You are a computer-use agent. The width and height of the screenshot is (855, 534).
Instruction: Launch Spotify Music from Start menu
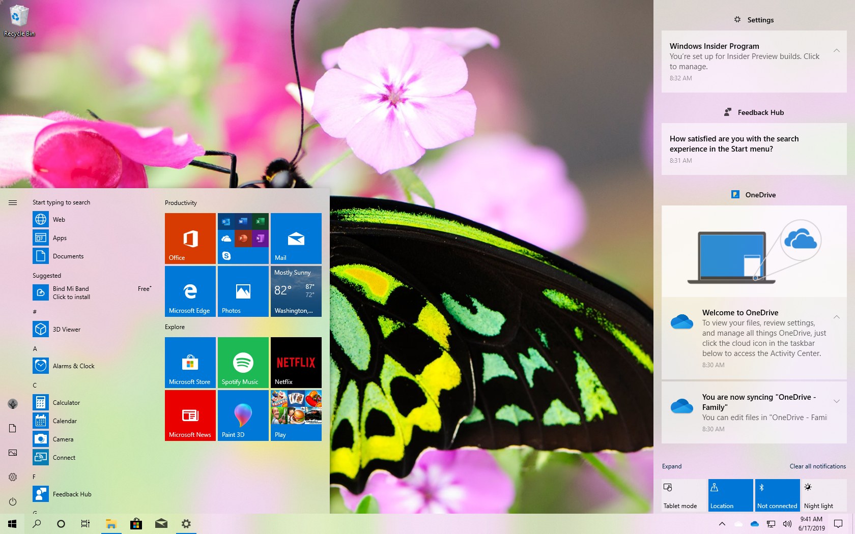coord(243,362)
